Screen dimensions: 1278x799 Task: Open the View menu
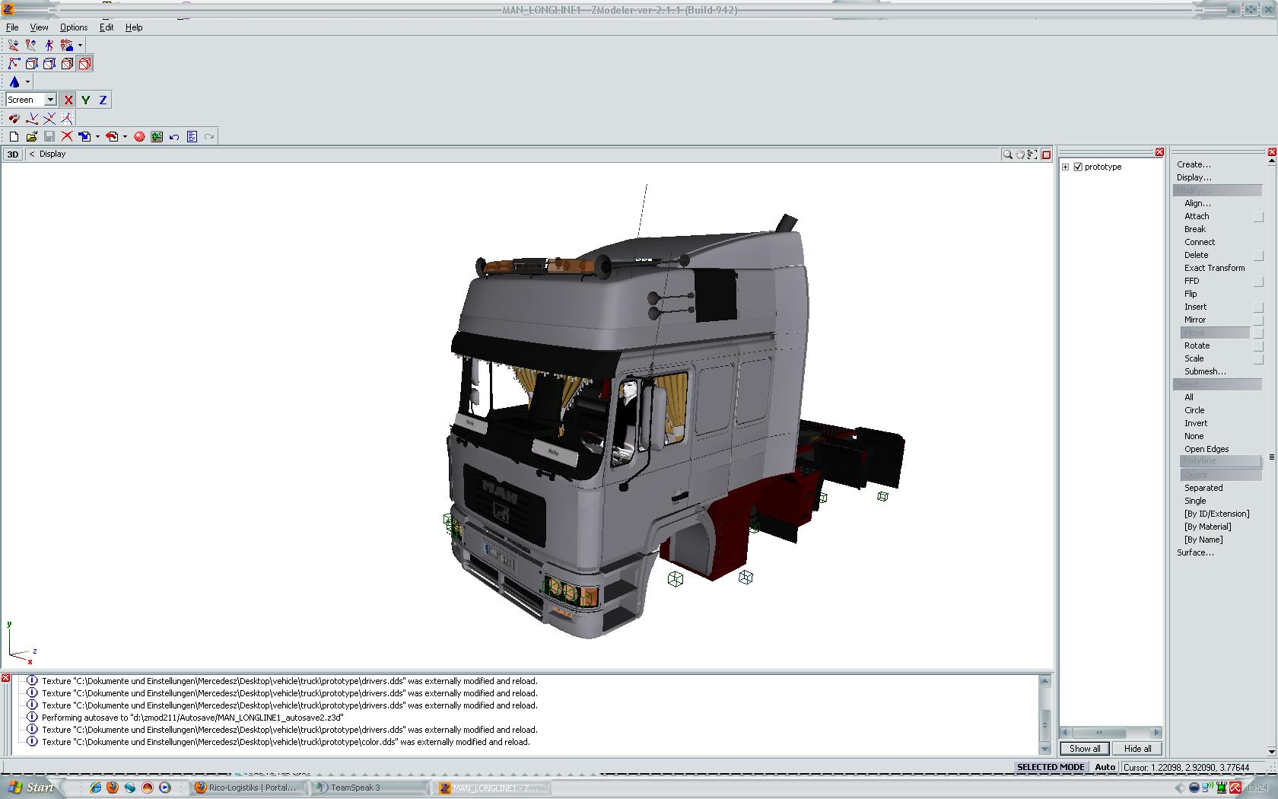tap(39, 27)
